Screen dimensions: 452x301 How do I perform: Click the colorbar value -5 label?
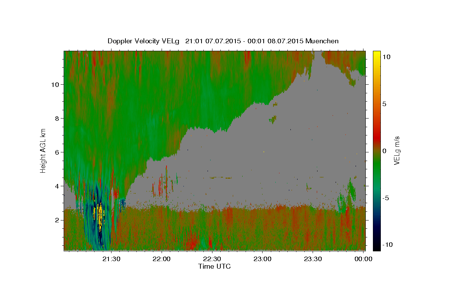[386, 198]
